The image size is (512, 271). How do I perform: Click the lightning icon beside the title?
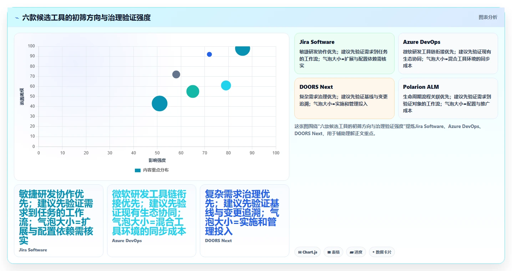(17, 17)
